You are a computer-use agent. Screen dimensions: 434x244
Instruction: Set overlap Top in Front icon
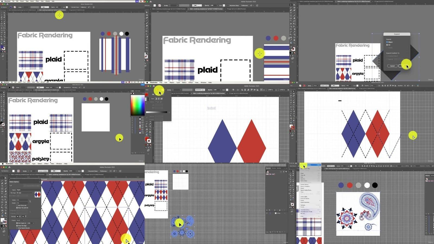point(23,216)
